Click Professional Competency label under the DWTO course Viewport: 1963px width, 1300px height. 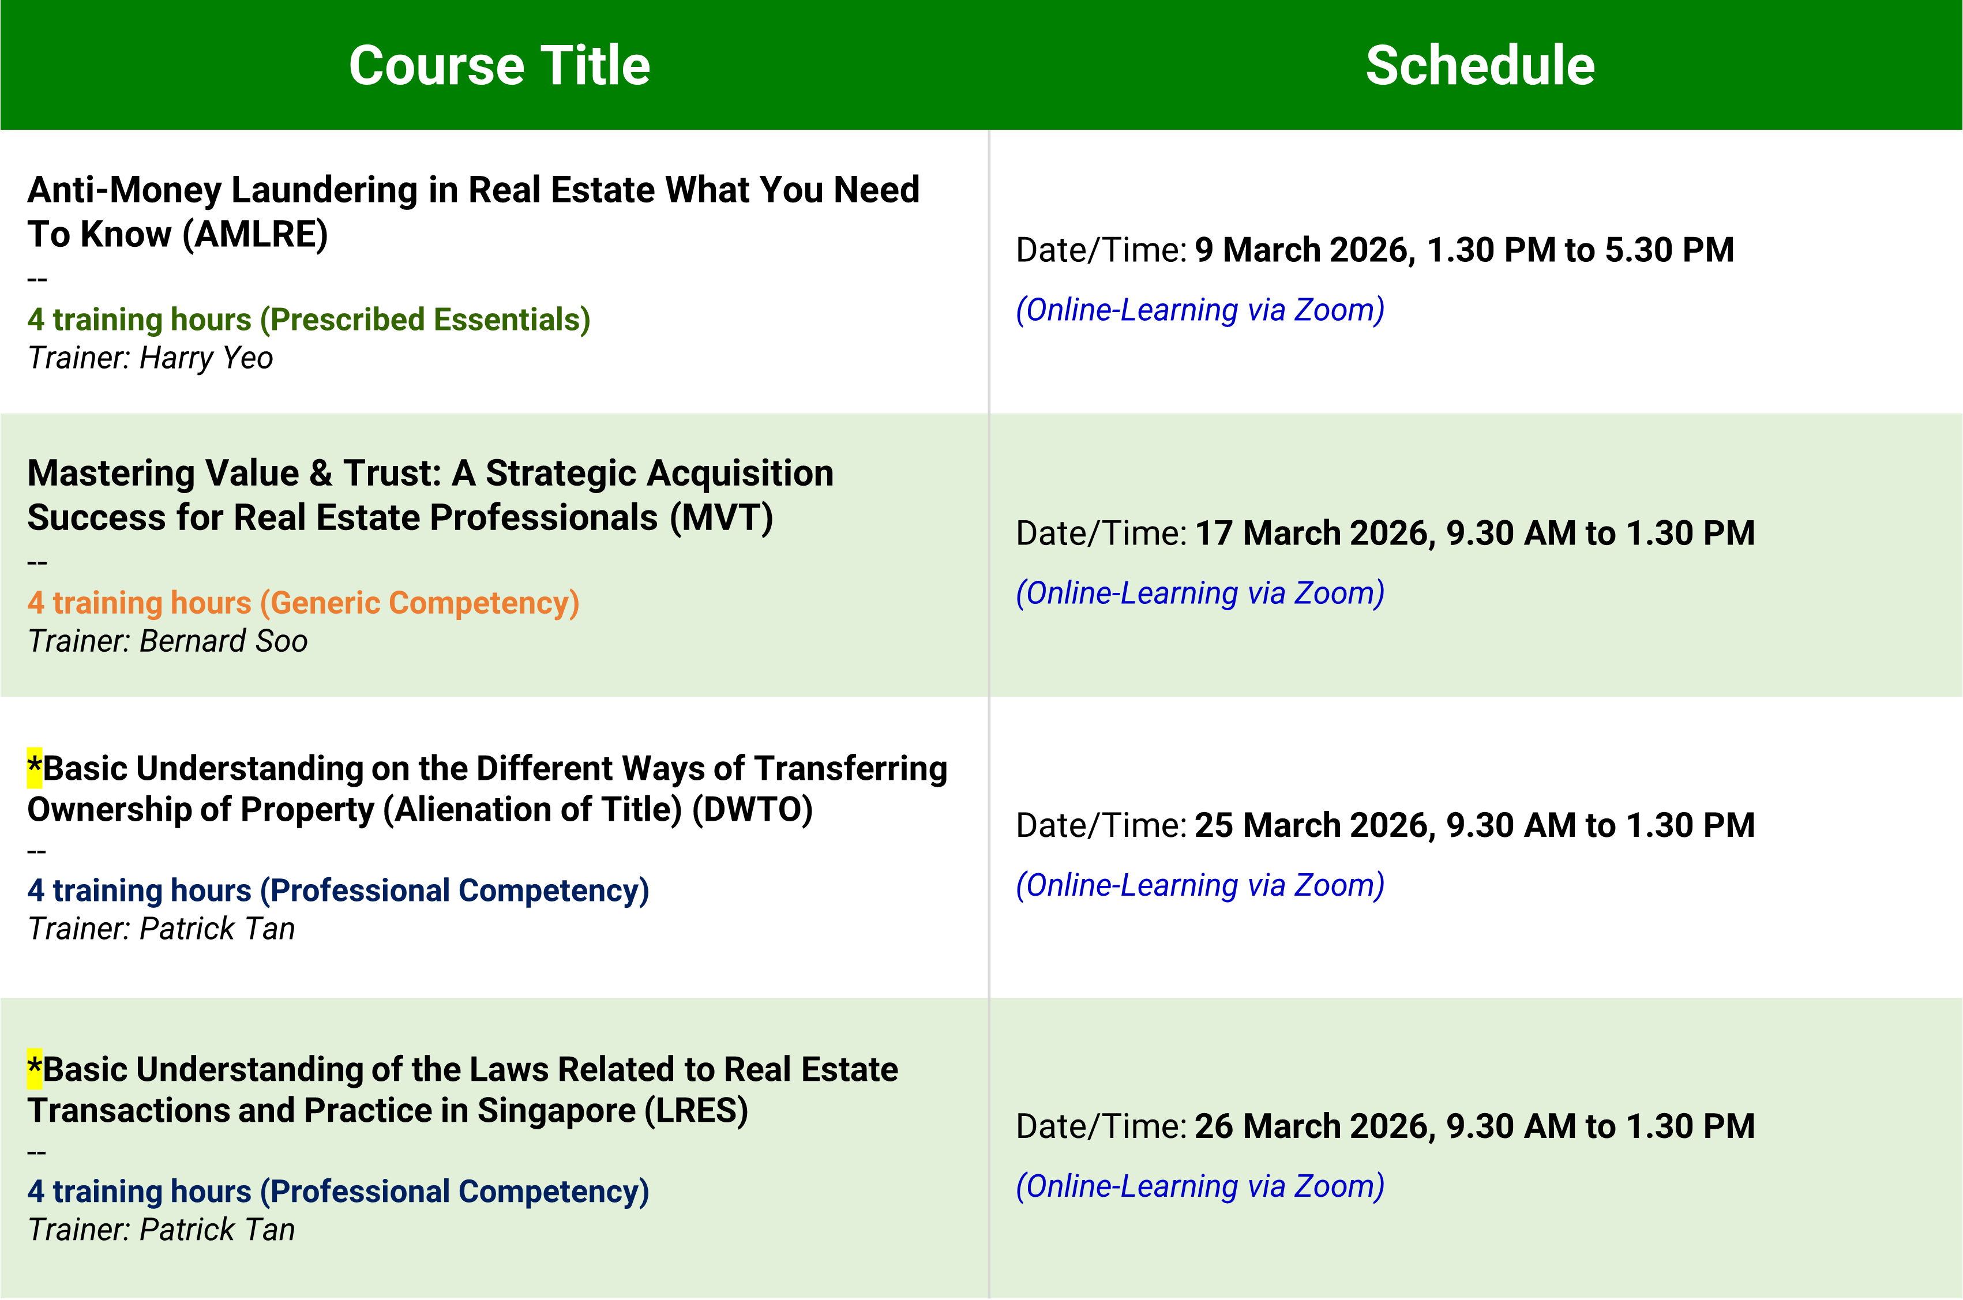pos(337,891)
